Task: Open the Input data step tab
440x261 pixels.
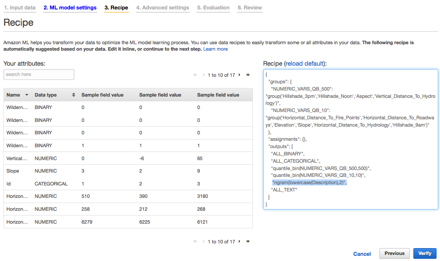Action: point(20,8)
